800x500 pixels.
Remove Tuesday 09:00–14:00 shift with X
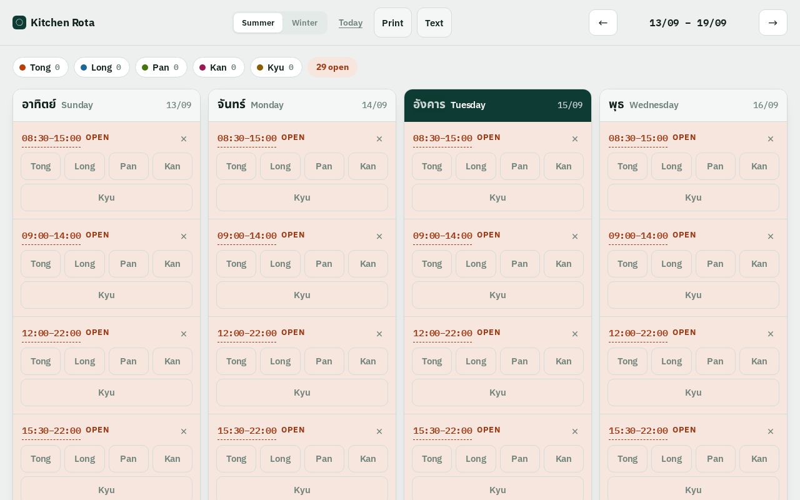pos(575,236)
